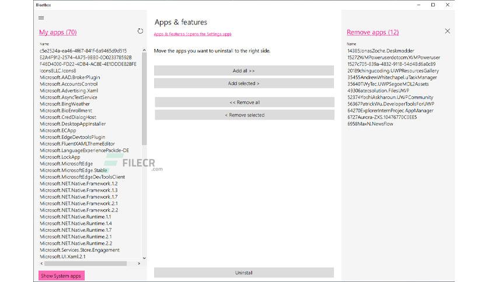Image resolution: width=488 pixels, height=282 pixels.
Task: Open the Apps & Features settings link
Action: click(x=192, y=34)
